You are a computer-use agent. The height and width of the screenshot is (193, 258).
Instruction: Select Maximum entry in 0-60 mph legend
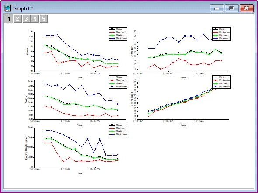coord(221,38)
